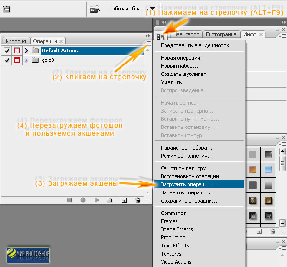Screen dimensions: 287x267
Task: Choose Новый набор… menu item
Action: [x=199, y=66]
